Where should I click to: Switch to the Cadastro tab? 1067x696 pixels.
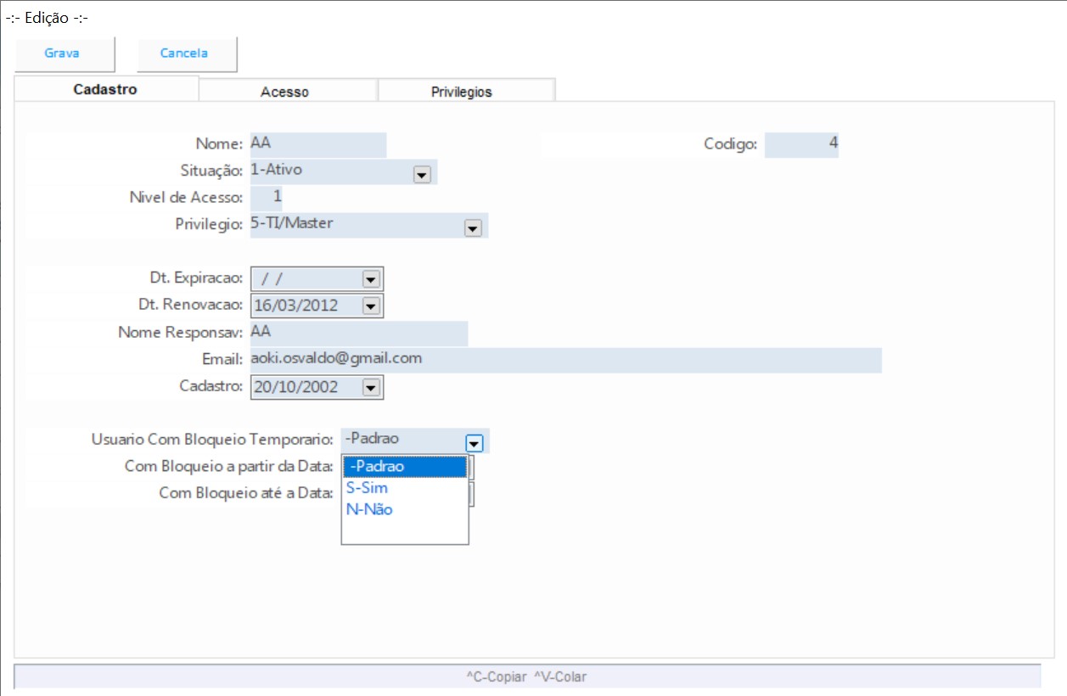(x=105, y=89)
